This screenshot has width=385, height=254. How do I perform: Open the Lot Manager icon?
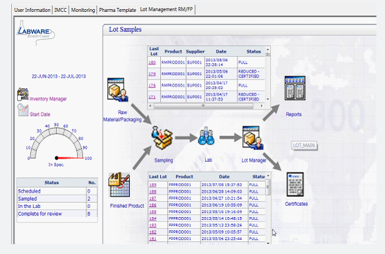point(252,138)
